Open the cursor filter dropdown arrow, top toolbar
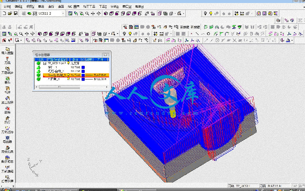Viewport: 305px width, 191px height. (x=183, y=14)
